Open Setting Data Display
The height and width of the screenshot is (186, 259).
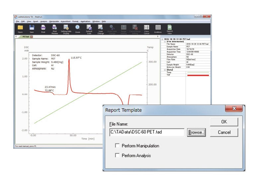pyautogui.click(x=66, y=29)
